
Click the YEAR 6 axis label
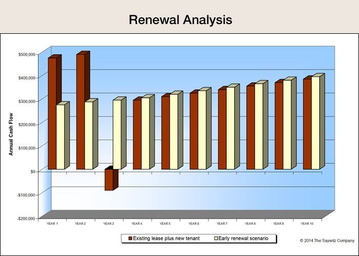pyautogui.click(x=194, y=224)
